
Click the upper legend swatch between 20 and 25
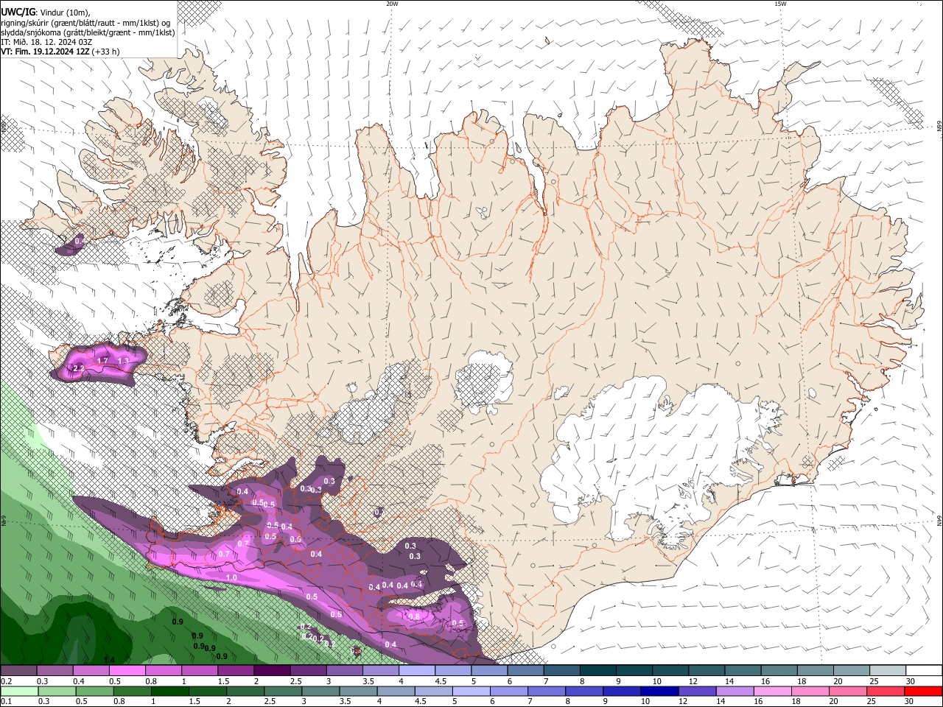852,671
